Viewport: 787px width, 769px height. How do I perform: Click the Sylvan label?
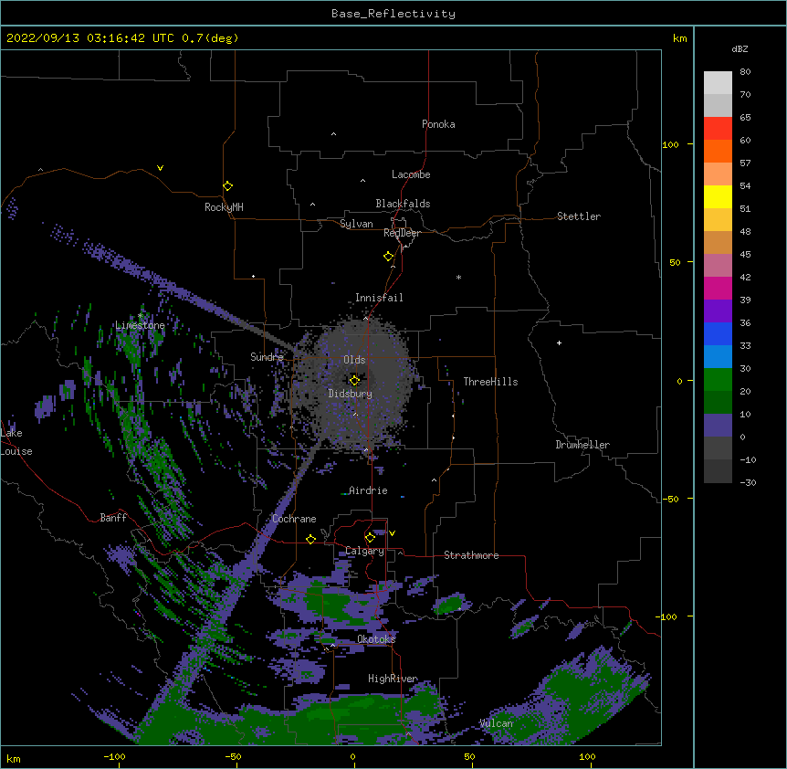tap(356, 224)
